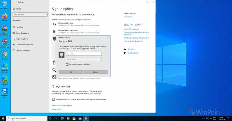Go back with the Settings back arrow

click(x=14, y=2)
